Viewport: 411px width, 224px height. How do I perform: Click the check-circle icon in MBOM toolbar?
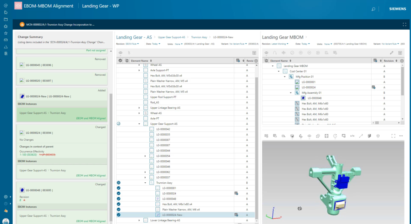(292, 52)
